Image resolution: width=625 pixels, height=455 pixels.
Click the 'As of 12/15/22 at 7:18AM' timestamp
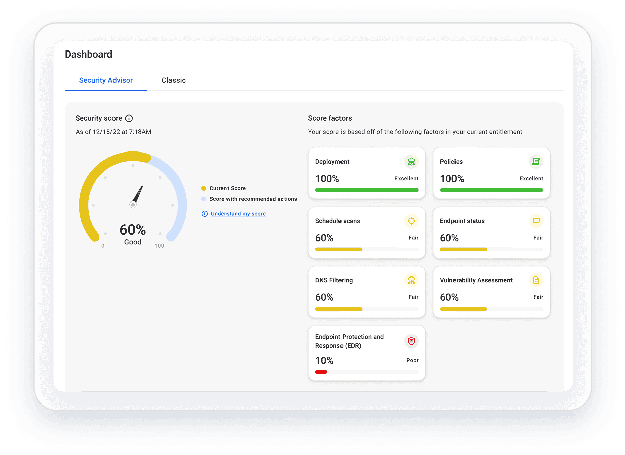pos(113,132)
